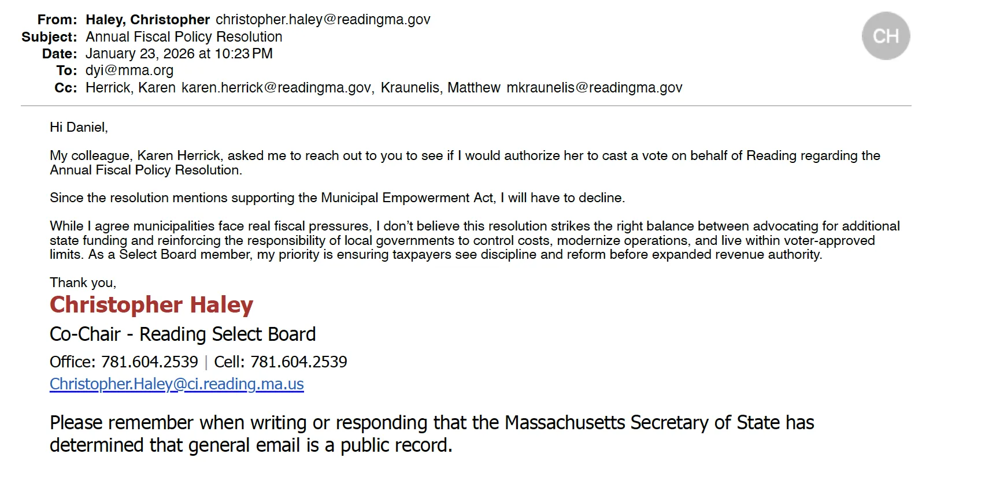Open the Christopher.Haley@ci.reading.ma.us signature link
Viewport: 1000px width, 491px height.
coord(176,384)
